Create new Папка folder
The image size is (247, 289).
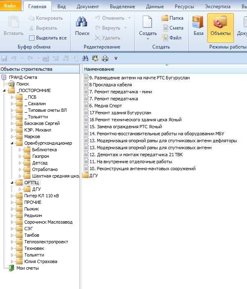click(172, 18)
